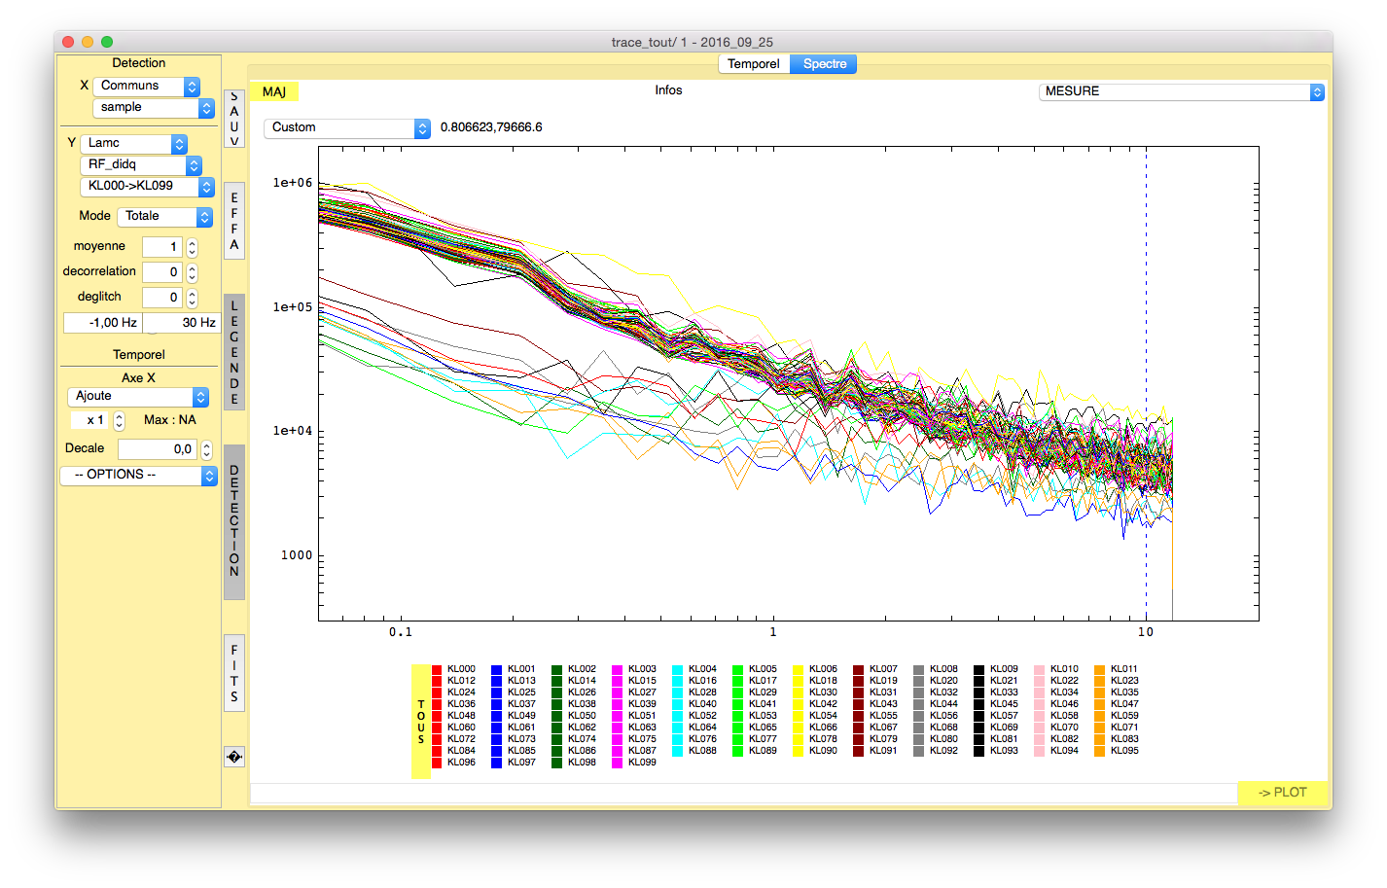
Task: Click the KL096 legend entry
Action: point(461,763)
